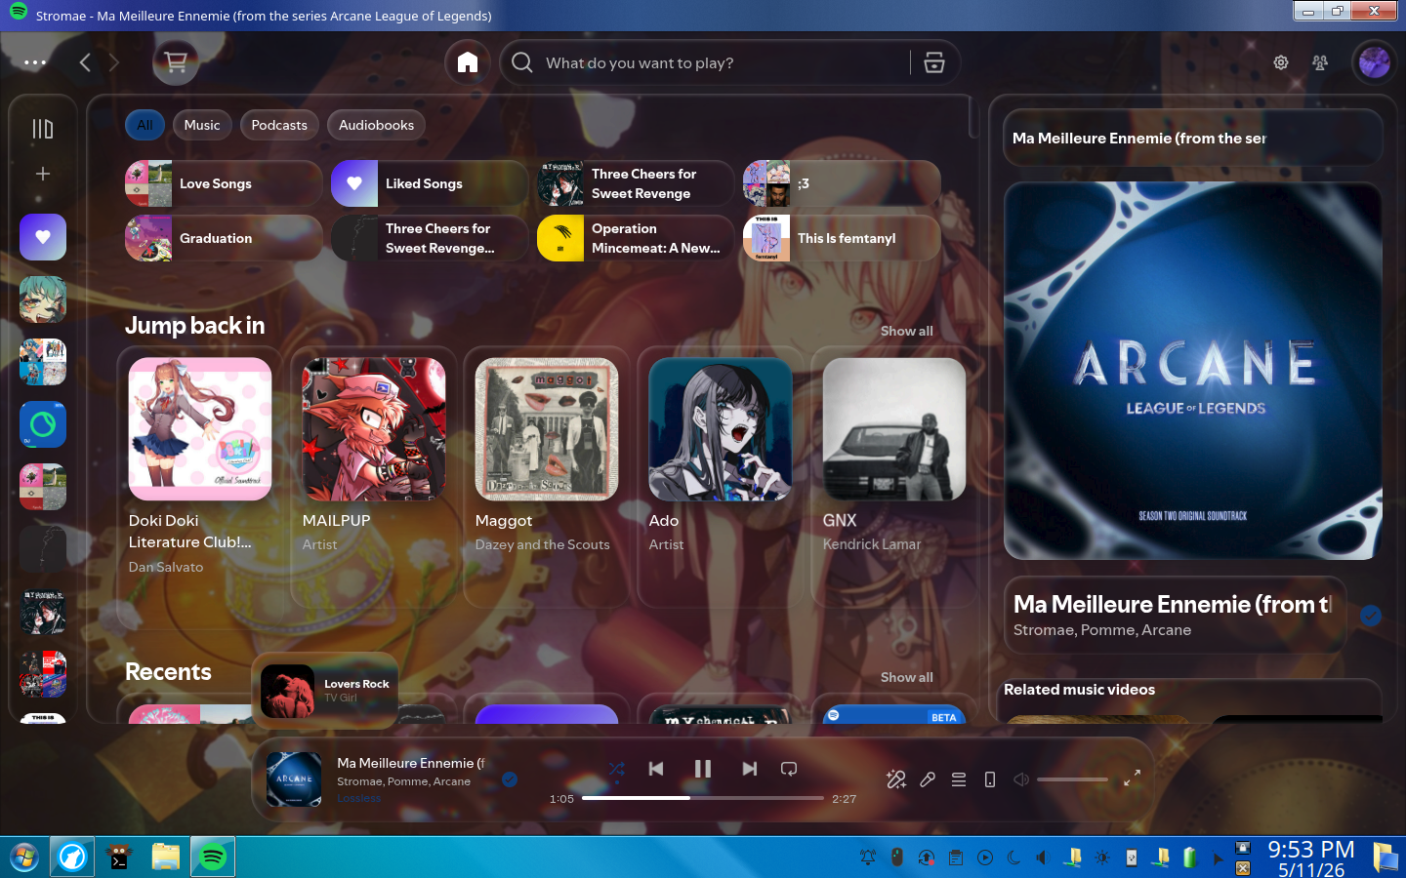Navigate back with left arrow
Screen dimensions: 1406x878
pos(85,62)
